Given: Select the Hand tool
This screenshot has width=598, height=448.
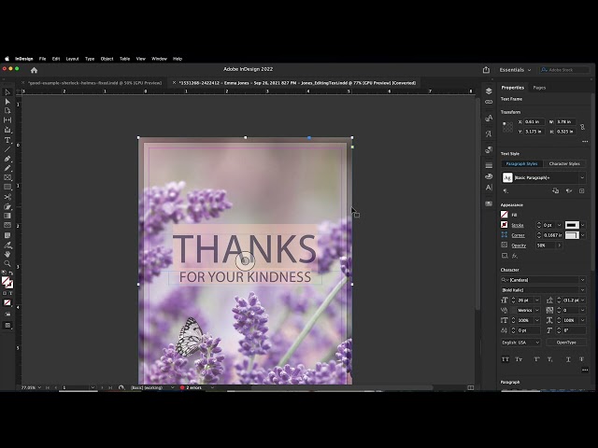Looking at the screenshot, I should click(x=7, y=254).
